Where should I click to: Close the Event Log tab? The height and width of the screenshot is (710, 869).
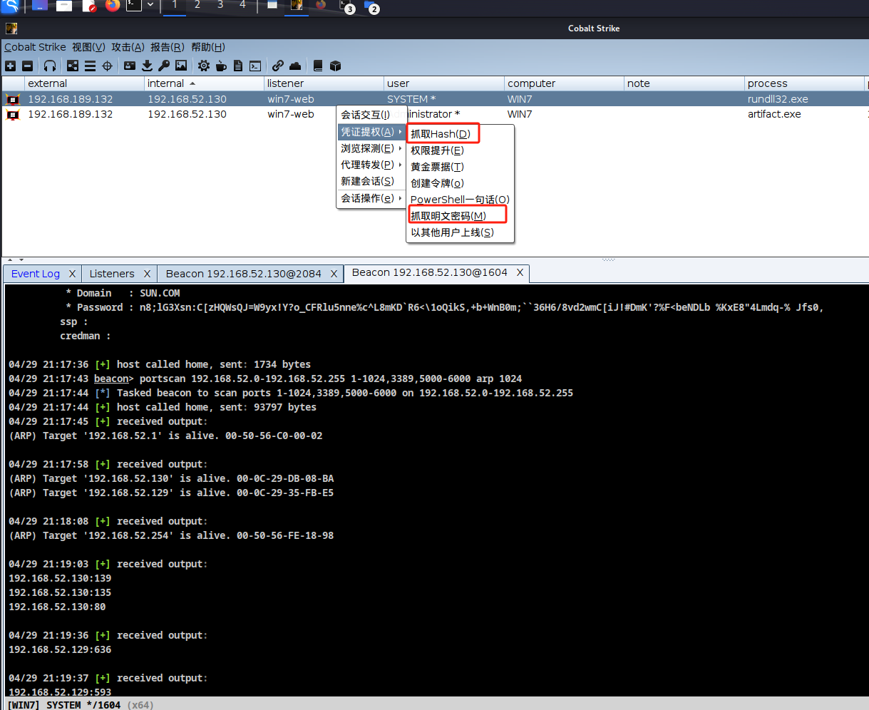tap(72, 274)
